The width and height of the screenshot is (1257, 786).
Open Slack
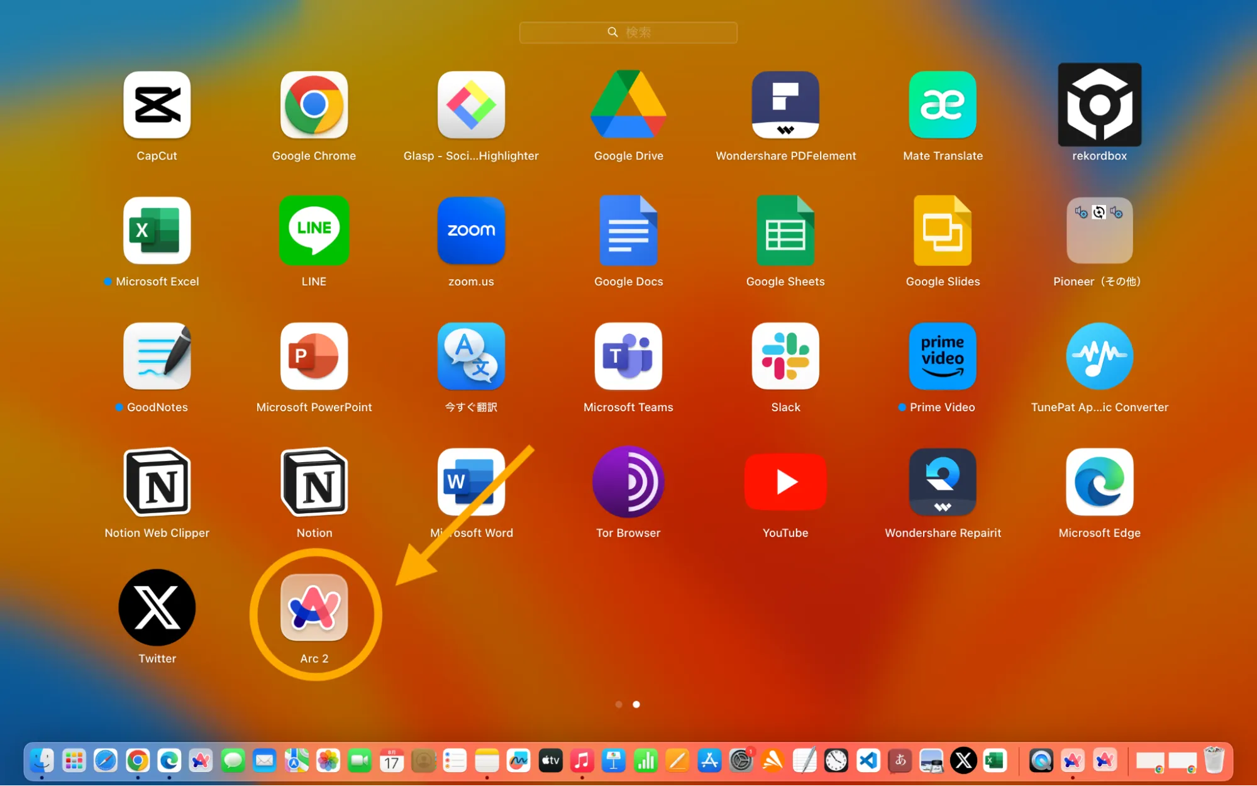[x=785, y=357]
